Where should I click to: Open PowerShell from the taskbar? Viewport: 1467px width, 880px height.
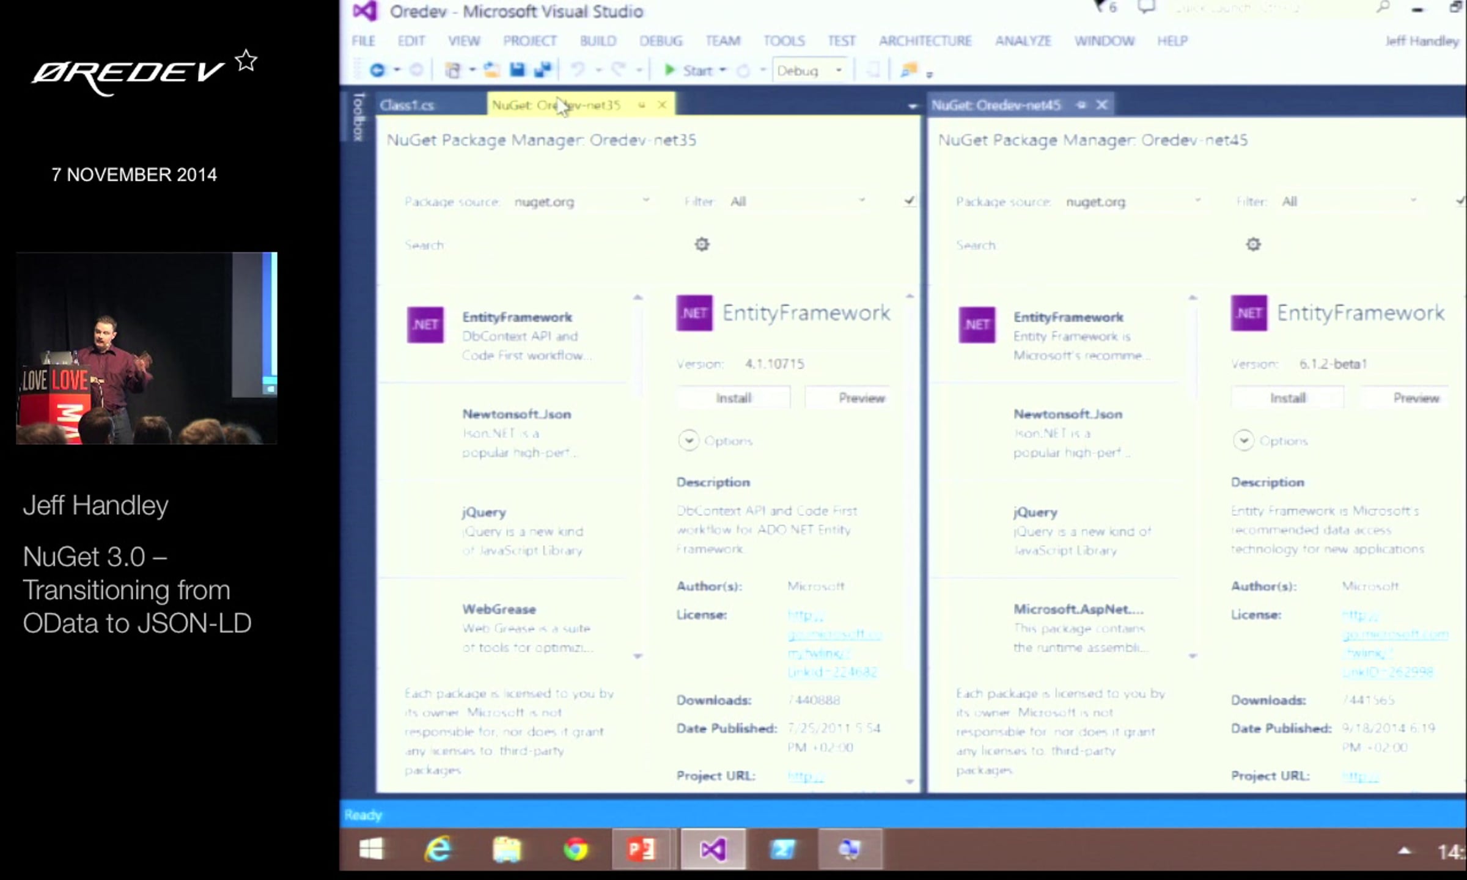(783, 849)
